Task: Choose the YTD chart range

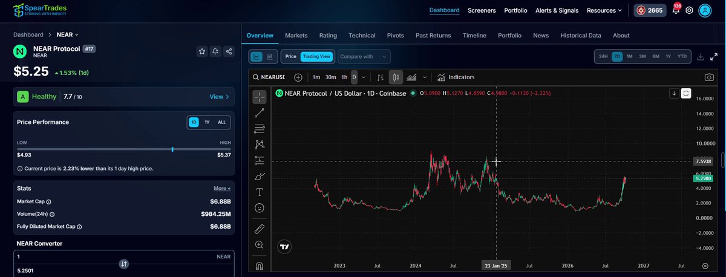Action: click(682, 57)
